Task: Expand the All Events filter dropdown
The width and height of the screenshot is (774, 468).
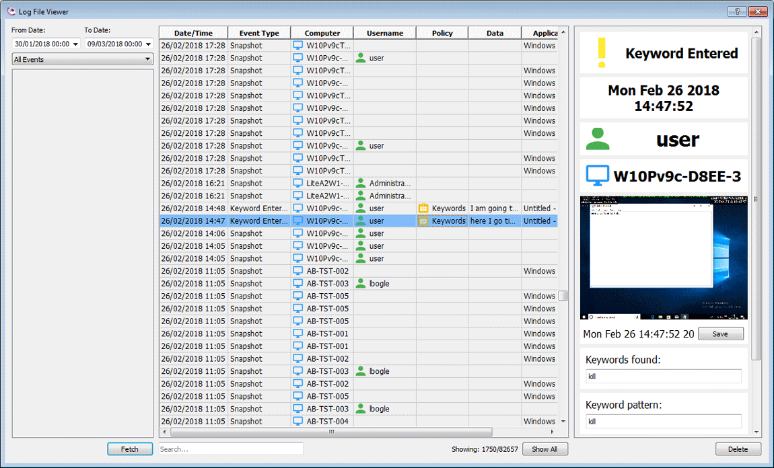Action: (x=149, y=58)
